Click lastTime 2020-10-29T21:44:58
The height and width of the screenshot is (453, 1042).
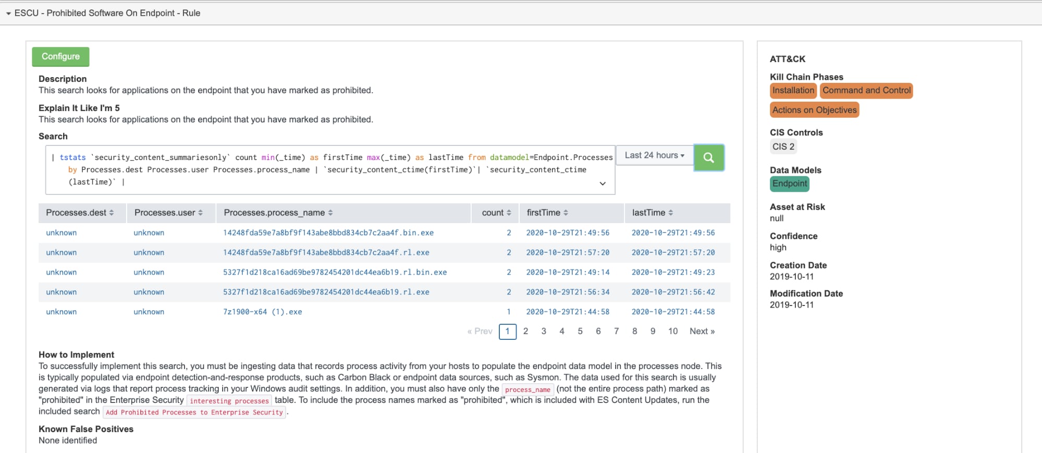[x=673, y=312]
